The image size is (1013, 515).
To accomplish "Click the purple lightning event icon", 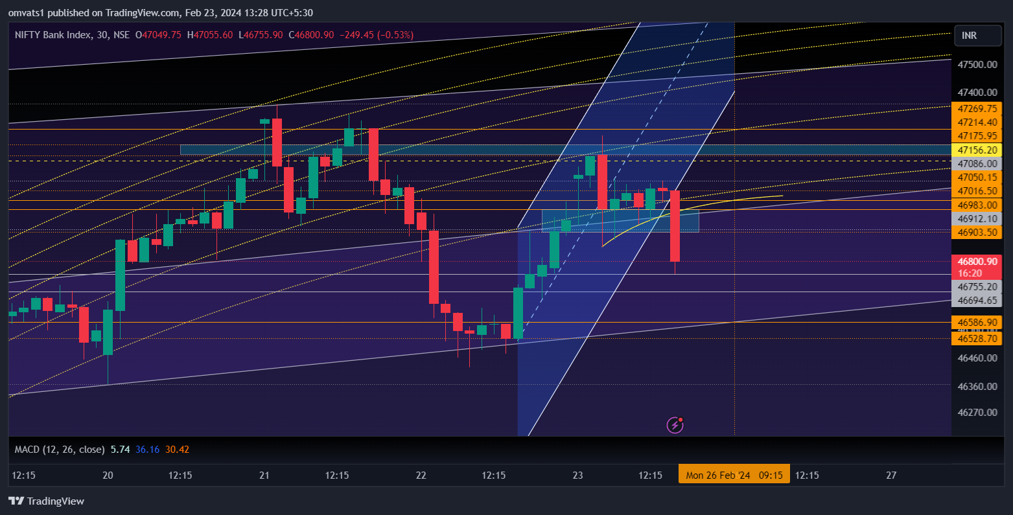I will click(x=675, y=425).
